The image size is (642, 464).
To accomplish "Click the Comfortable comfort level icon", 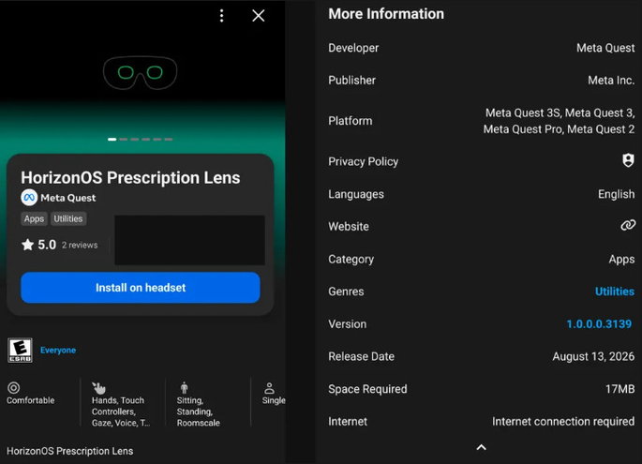I will pos(13,387).
